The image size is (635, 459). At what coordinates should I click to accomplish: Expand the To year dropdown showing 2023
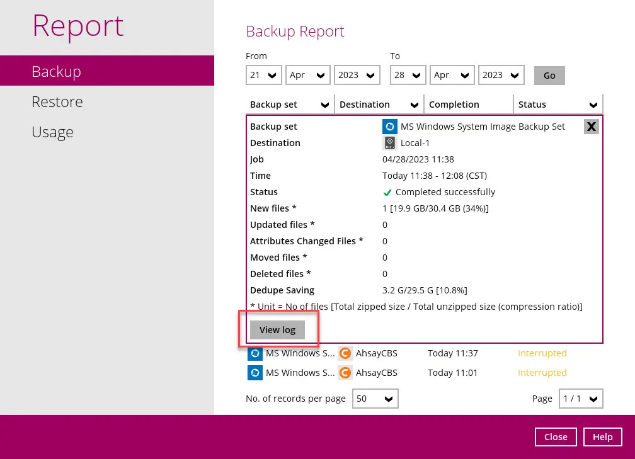[501, 75]
